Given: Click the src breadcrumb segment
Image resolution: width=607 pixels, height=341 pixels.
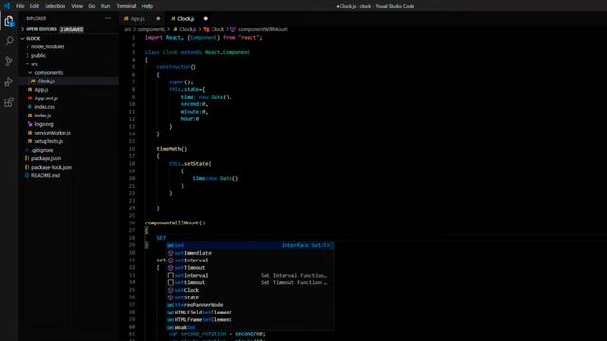Looking at the screenshot, I should click(x=128, y=29).
